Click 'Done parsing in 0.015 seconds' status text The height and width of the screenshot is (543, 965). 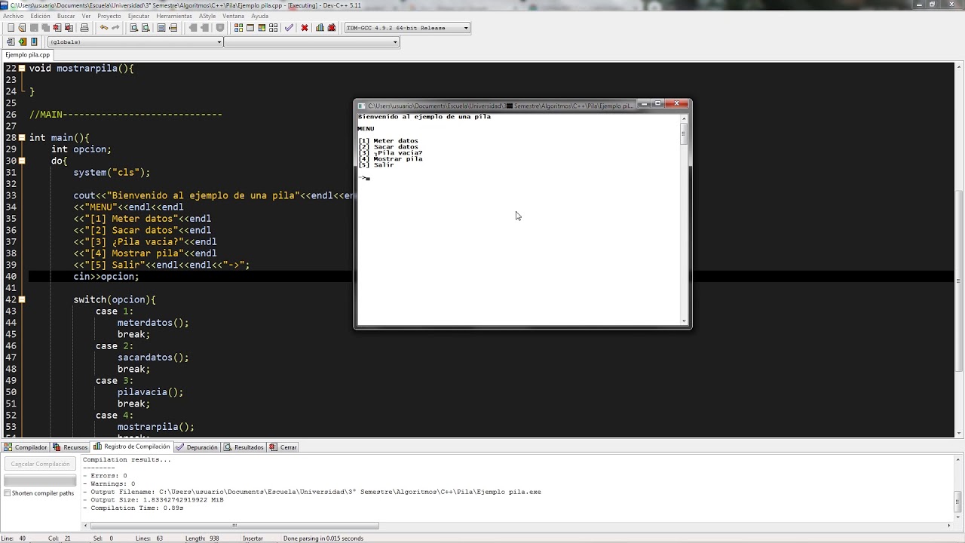point(323,538)
